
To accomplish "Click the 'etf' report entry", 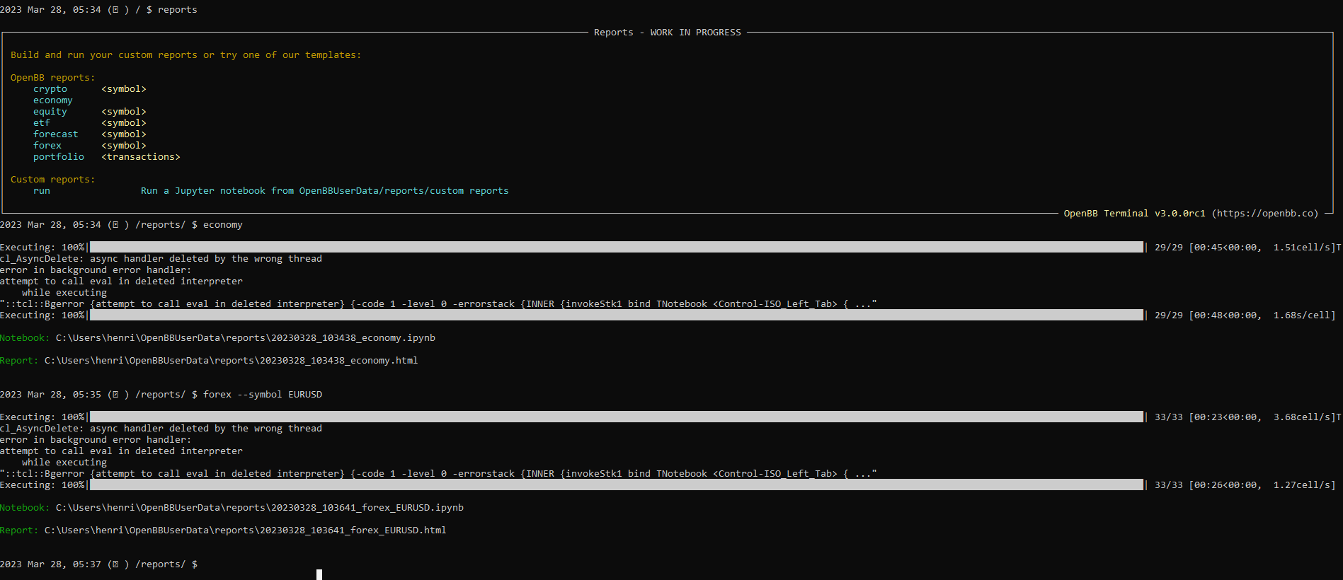I will point(42,123).
